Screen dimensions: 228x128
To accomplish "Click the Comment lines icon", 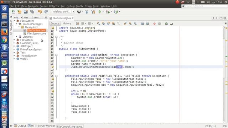I will click(166, 23).
